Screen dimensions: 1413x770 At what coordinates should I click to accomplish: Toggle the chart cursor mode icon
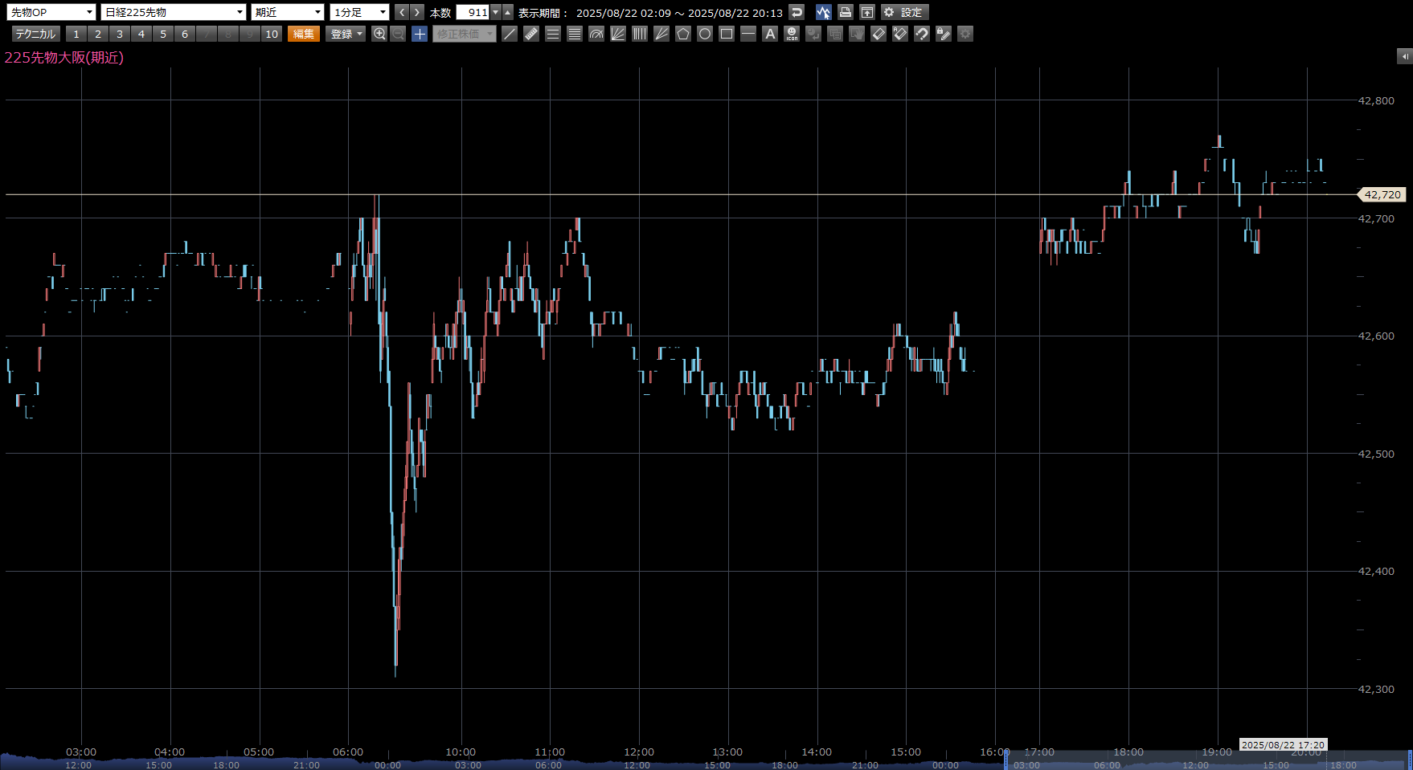click(x=823, y=12)
